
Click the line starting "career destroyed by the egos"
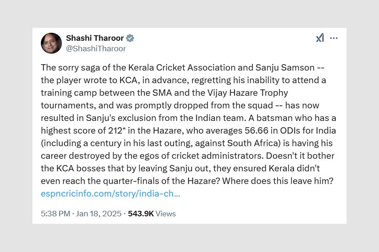(x=187, y=156)
